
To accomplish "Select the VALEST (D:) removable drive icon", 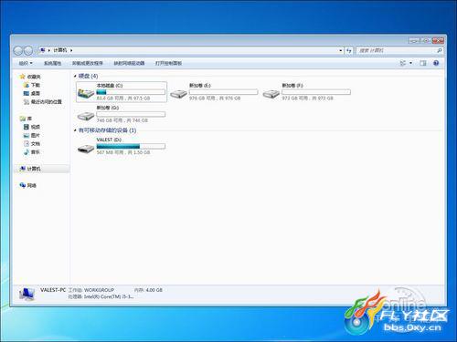I will (x=86, y=149).
